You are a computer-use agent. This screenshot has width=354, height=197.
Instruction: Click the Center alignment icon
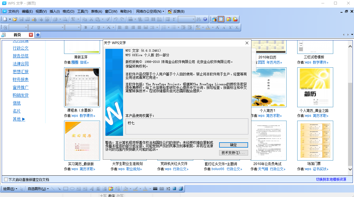point(126,28)
